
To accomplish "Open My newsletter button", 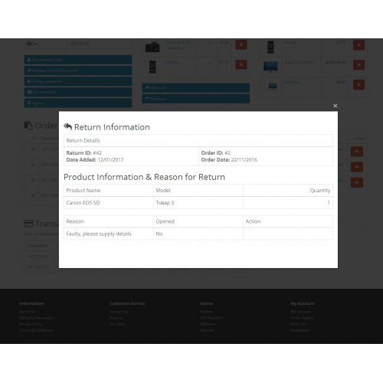I will point(78,92).
